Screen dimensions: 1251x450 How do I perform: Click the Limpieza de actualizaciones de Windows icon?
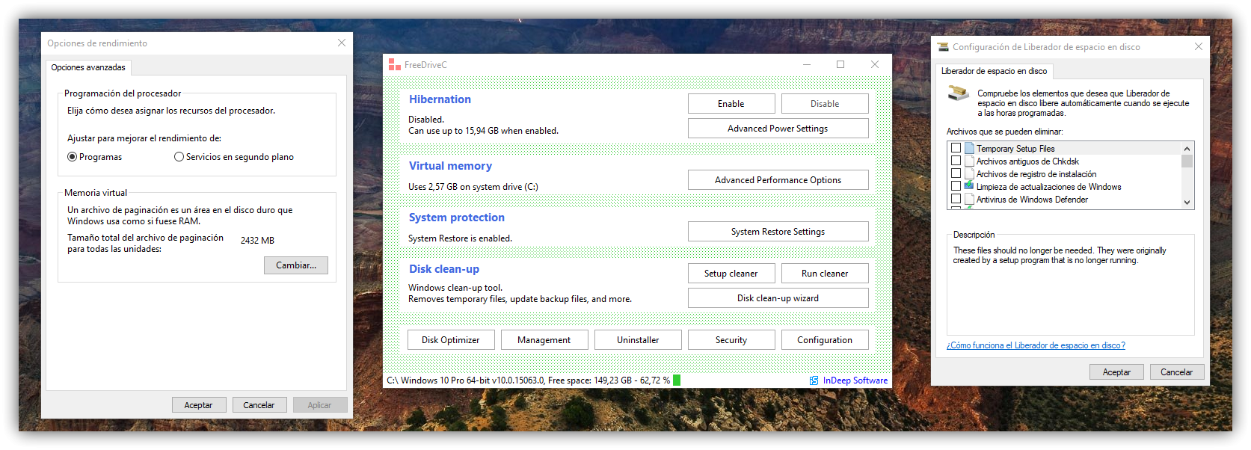(x=969, y=187)
